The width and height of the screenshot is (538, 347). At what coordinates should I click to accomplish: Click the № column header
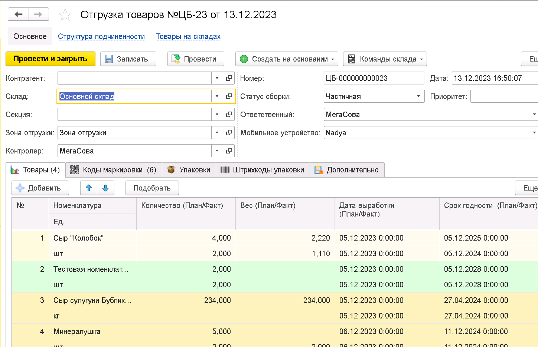click(30, 213)
